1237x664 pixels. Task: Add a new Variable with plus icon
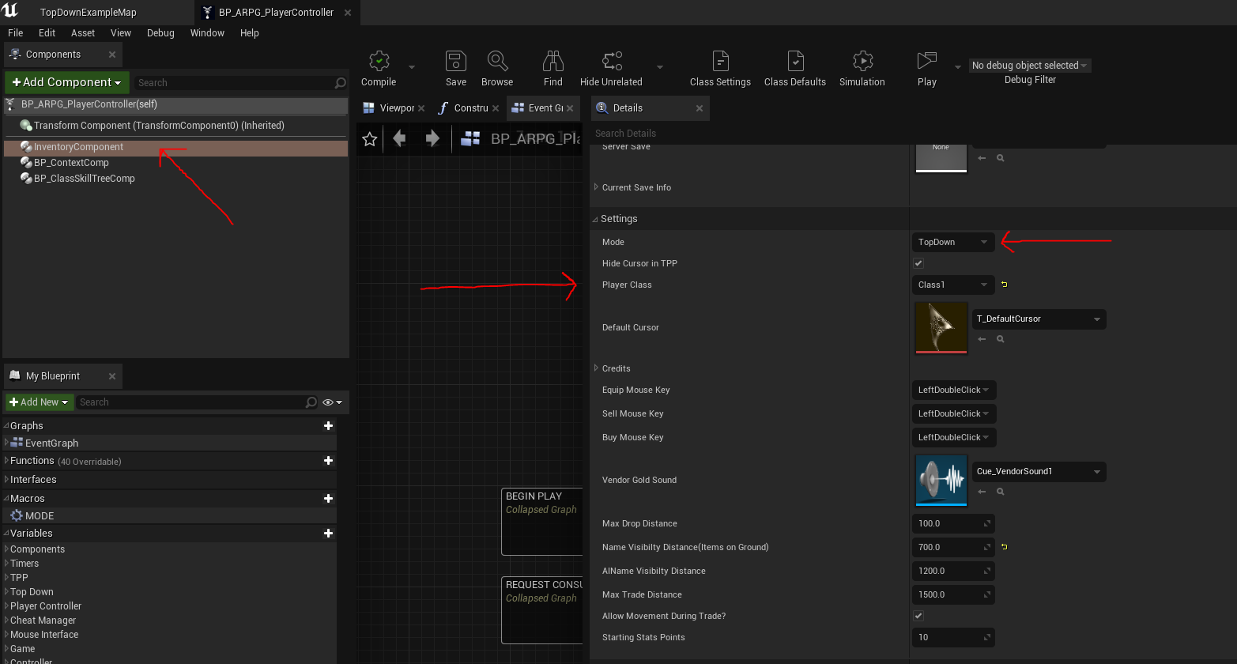[x=328, y=534]
